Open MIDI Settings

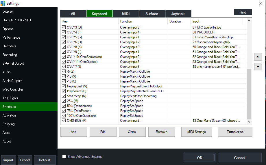coord(197,132)
